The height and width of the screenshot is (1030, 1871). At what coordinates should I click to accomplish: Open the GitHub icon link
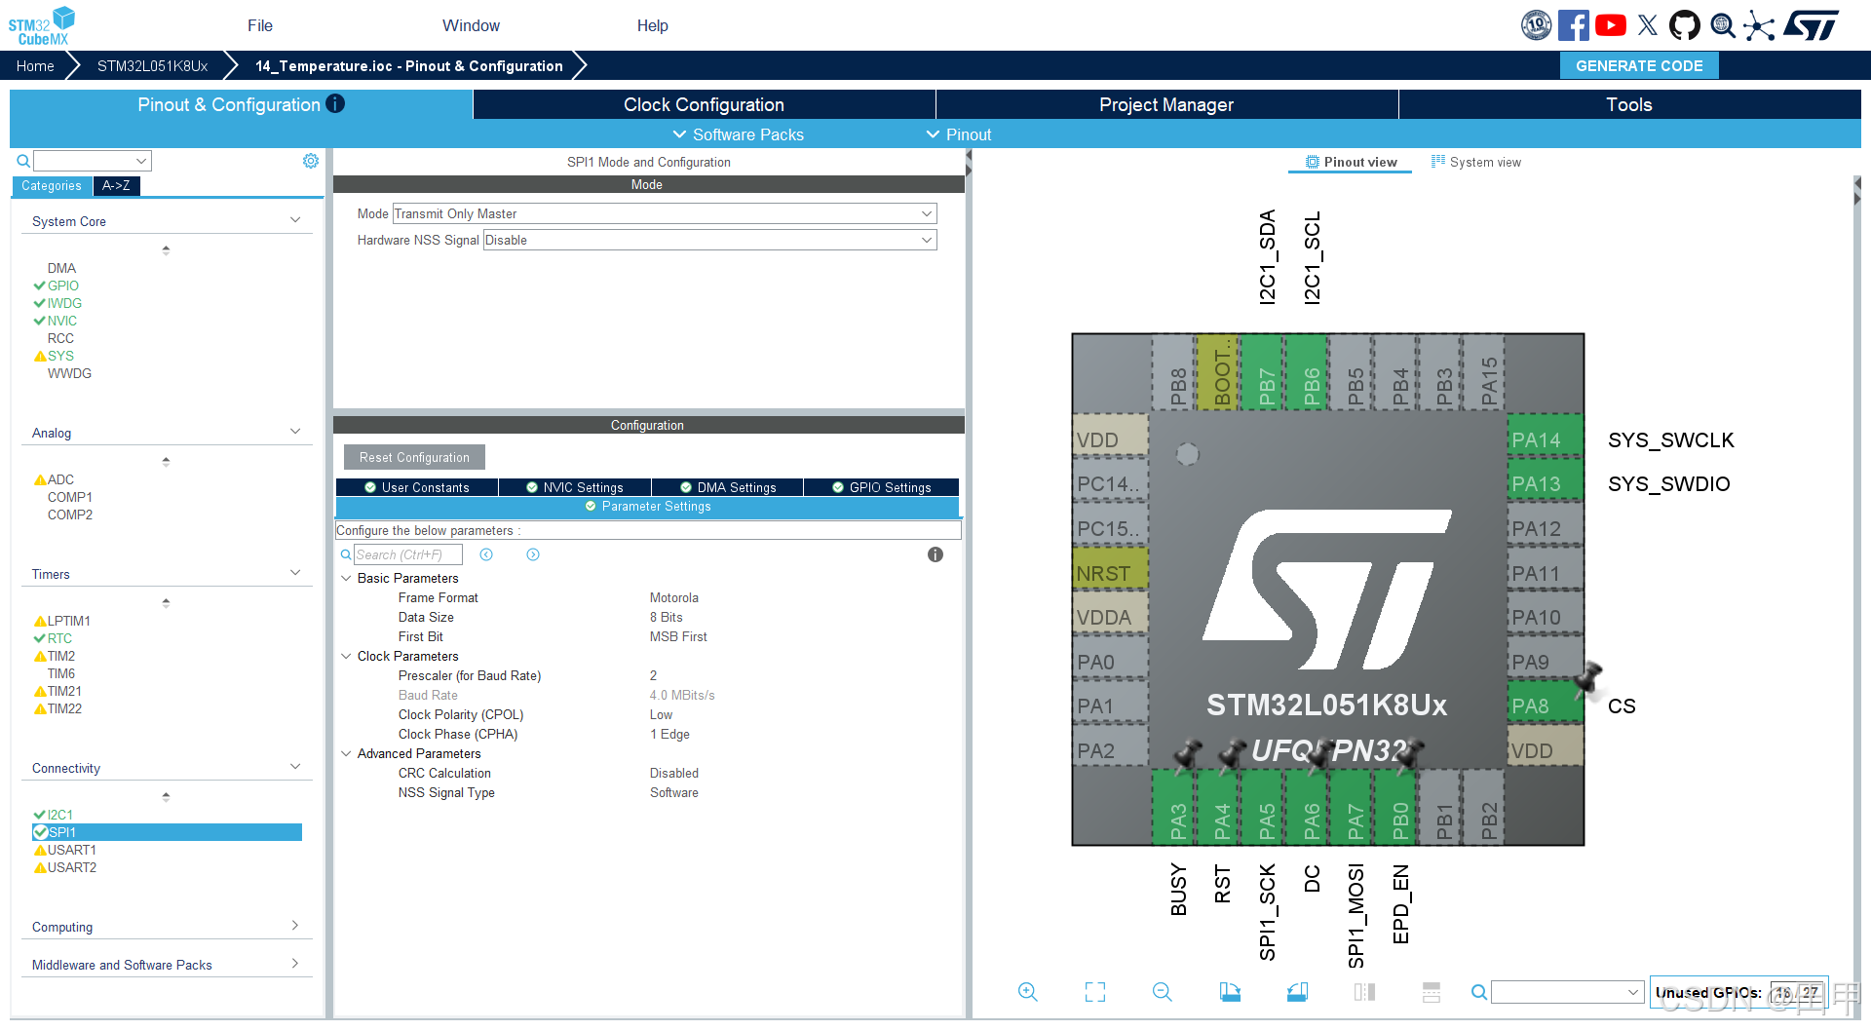[1685, 25]
